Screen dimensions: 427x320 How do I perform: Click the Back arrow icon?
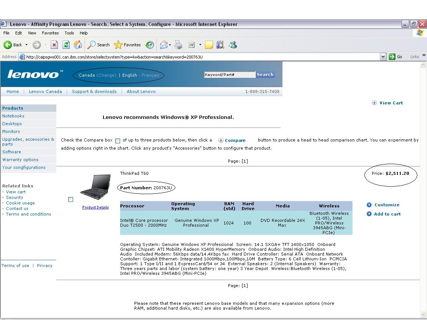[x=8, y=44]
